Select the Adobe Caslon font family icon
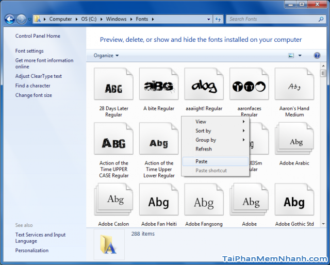330x265 pixels. (x=113, y=200)
